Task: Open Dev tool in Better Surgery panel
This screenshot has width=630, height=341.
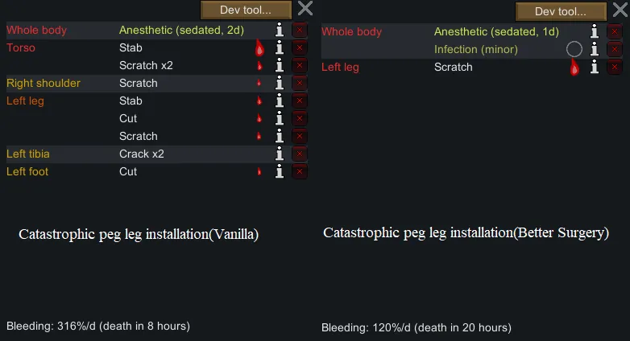Action: pyautogui.click(x=561, y=11)
